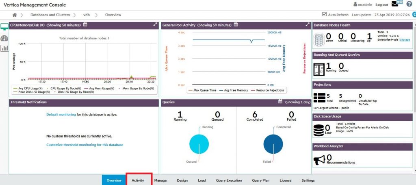The height and width of the screenshot is (185, 416).
Task: Open calendar icon in General Pool Activity panel
Action: [x=236, y=25]
